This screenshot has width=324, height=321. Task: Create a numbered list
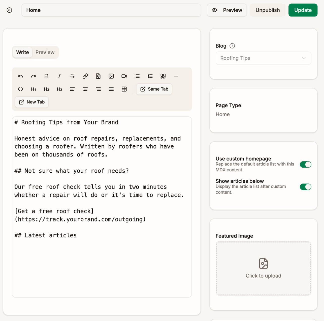[150, 76]
